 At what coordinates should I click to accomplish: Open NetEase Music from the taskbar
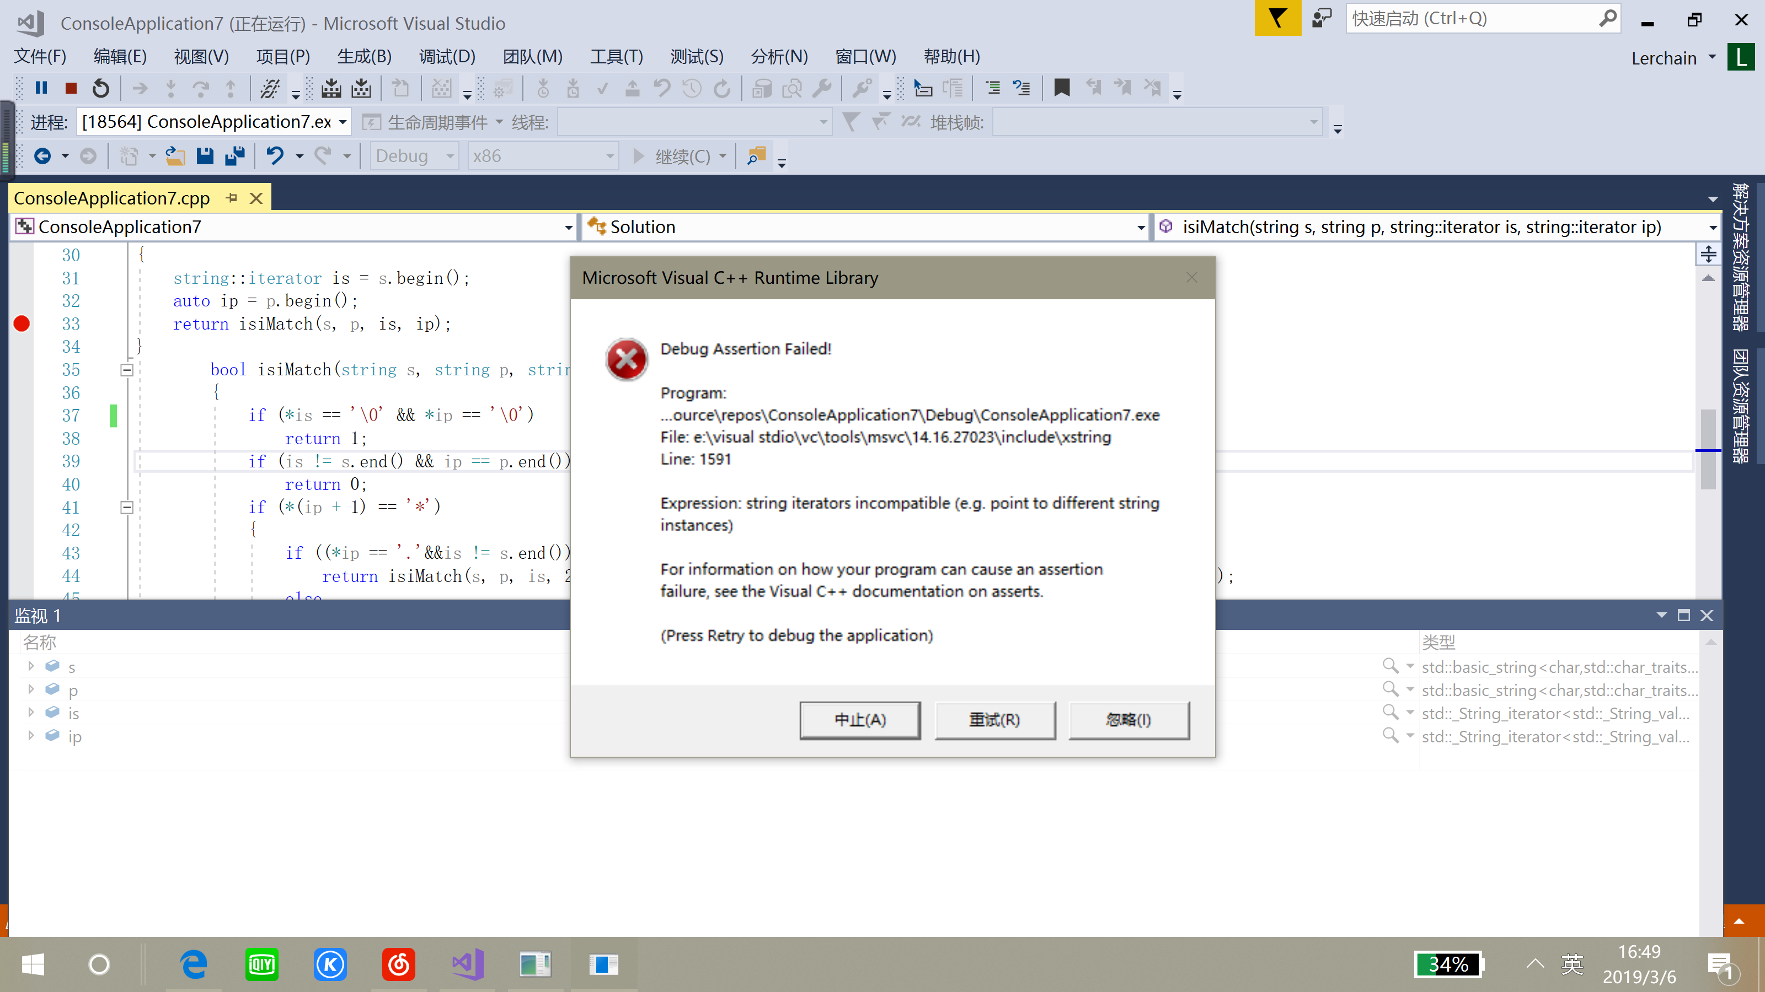[399, 964]
